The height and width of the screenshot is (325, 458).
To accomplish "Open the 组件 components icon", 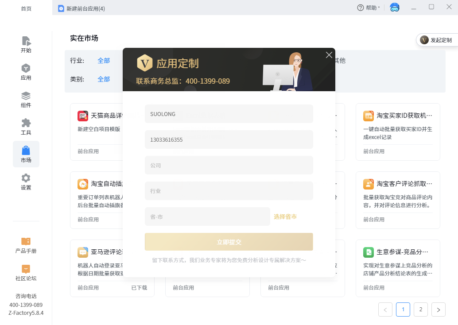I will click(x=26, y=99).
